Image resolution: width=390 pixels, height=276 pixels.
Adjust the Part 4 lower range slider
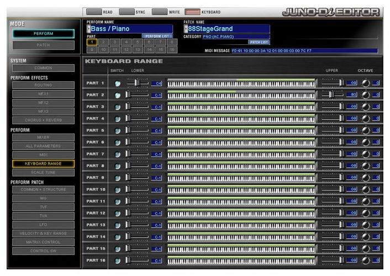pyautogui.click(x=128, y=118)
